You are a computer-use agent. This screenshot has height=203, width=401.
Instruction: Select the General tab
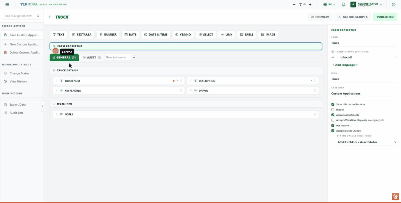point(64,57)
